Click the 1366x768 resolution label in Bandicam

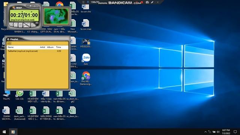coord(94,2)
